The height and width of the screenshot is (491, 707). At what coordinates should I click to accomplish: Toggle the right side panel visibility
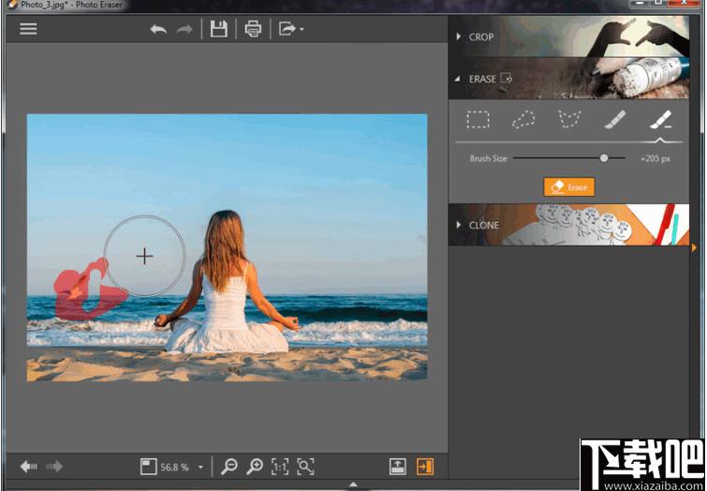tap(425, 467)
